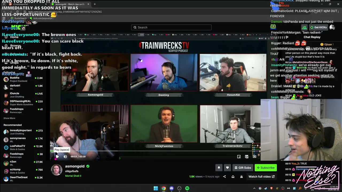Open asmongold's profile avatar
This screenshot has height=192, width=342.
click(57, 170)
